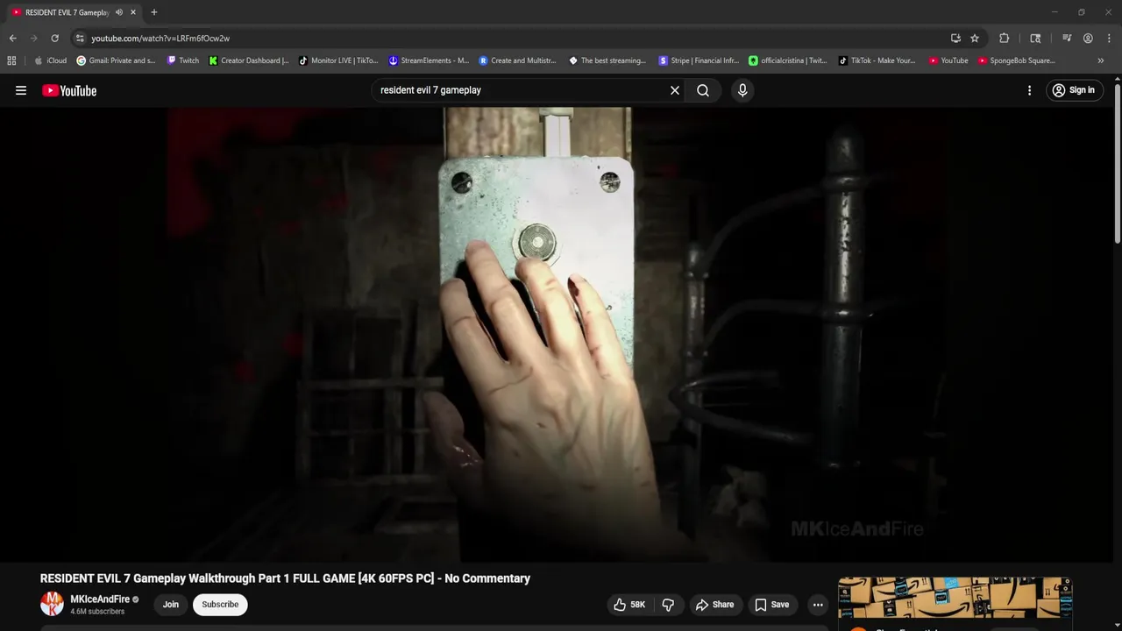Open a new browser tab
This screenshot has width=1122, height=631.
tap(154, 12)
